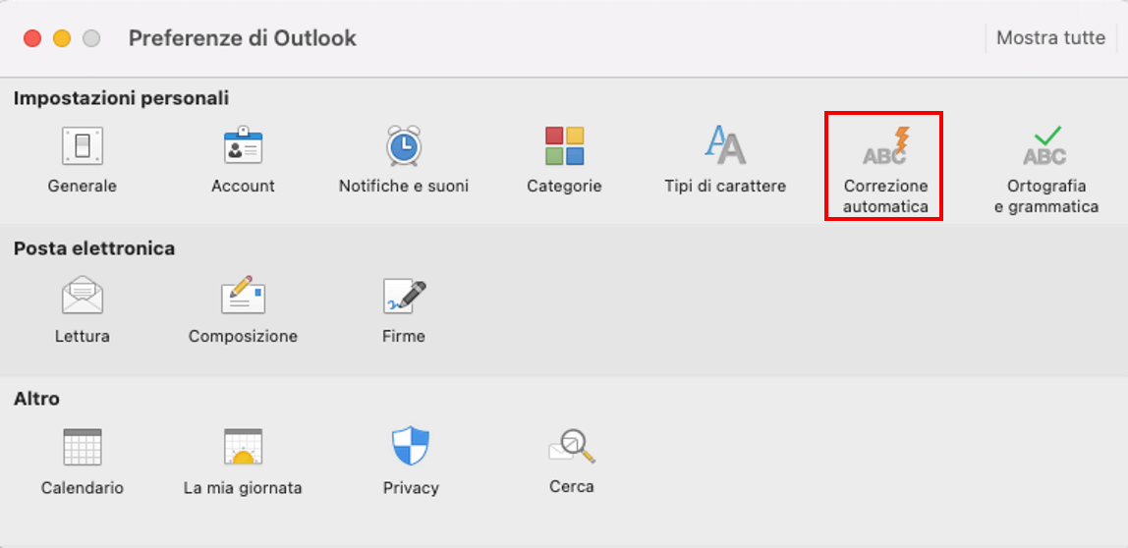Image resolution: width=1128 pixels, height=548 pixels.
Task: Click the Firme label text
Action: [x=404, y=336]
